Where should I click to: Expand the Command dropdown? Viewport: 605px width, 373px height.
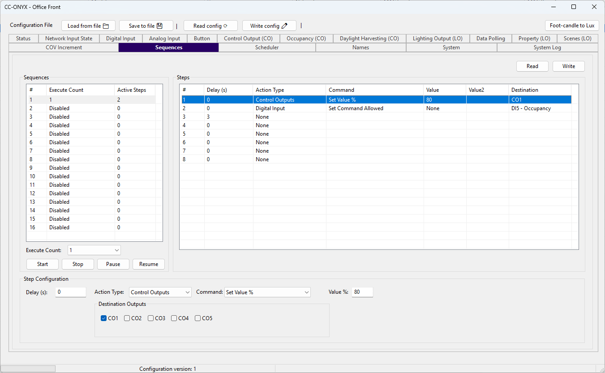267,292
